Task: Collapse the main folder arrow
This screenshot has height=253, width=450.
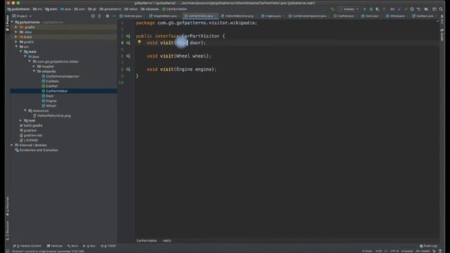Action: 21,51
